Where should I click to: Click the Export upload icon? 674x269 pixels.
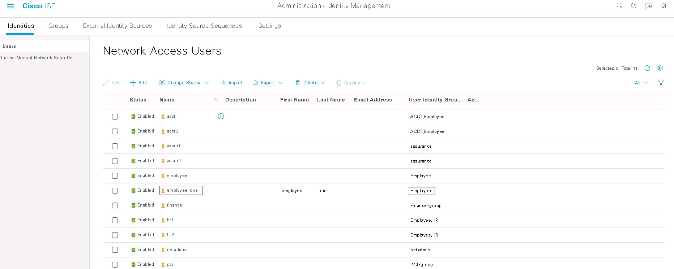point(255,82)
